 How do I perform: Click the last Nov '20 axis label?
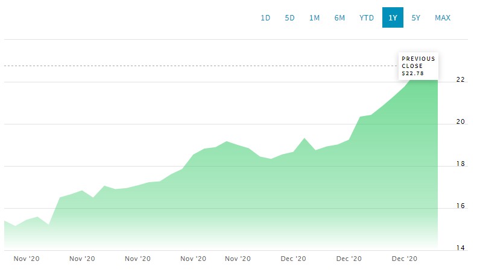pyautogui.click(x=238, y=259)
